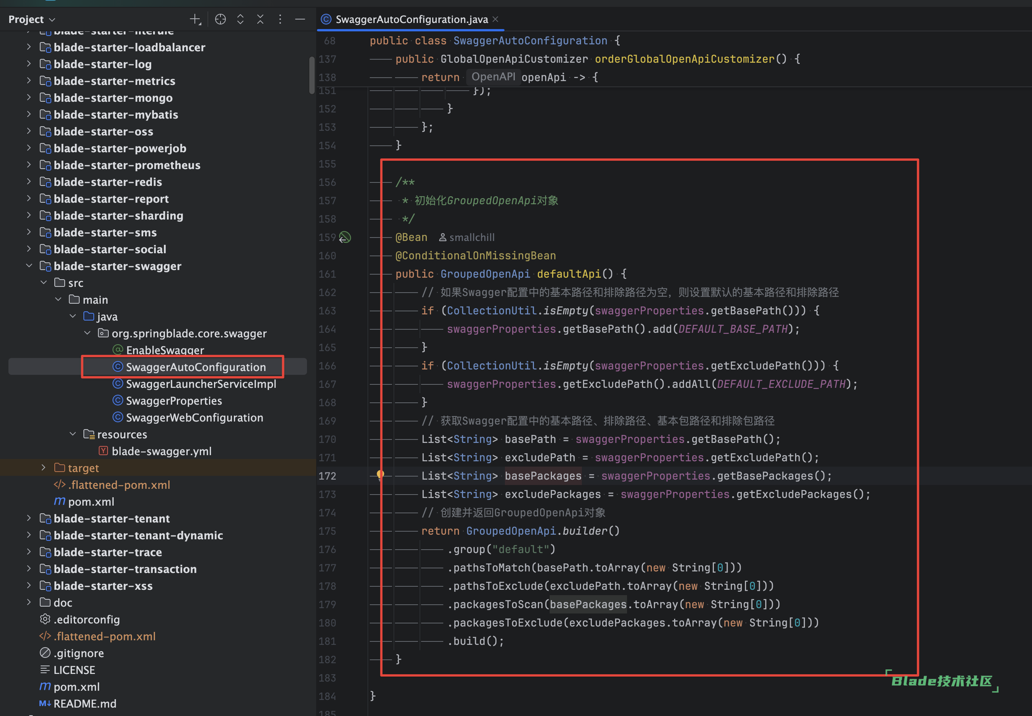Open the Project view dropdown
Viewport: 1032px width, 716px height.
pos(32,19)
